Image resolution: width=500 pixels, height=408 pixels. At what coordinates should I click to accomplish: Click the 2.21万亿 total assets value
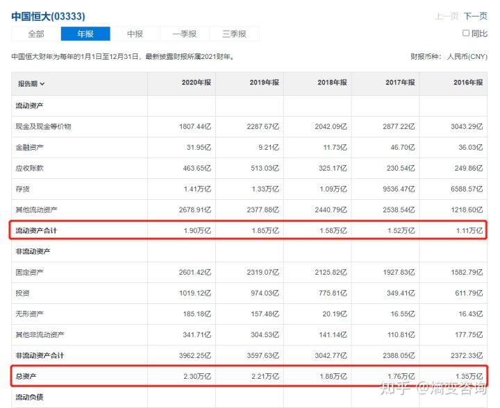pyautogui.click(x=265, y=377)
